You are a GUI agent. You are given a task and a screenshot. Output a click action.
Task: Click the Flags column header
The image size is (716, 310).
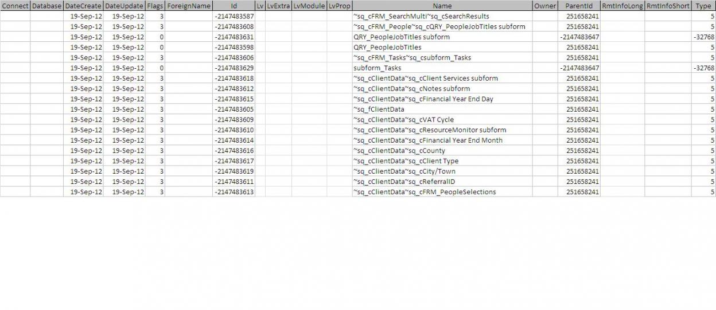tap(155, 6)
